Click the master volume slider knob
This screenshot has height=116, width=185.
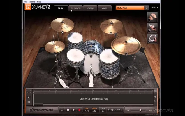[x=140, y=110]
